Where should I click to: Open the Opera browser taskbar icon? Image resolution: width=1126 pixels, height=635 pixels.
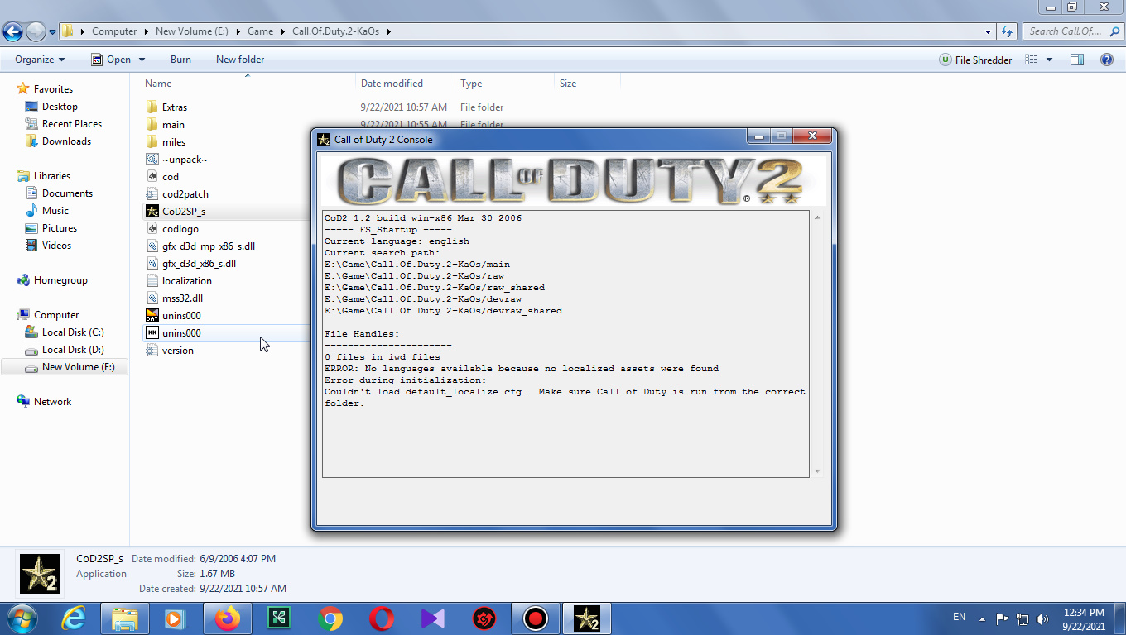pyautogui.click(x=382, y=618)
